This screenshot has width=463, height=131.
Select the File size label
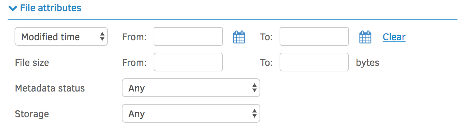point(32,63)
